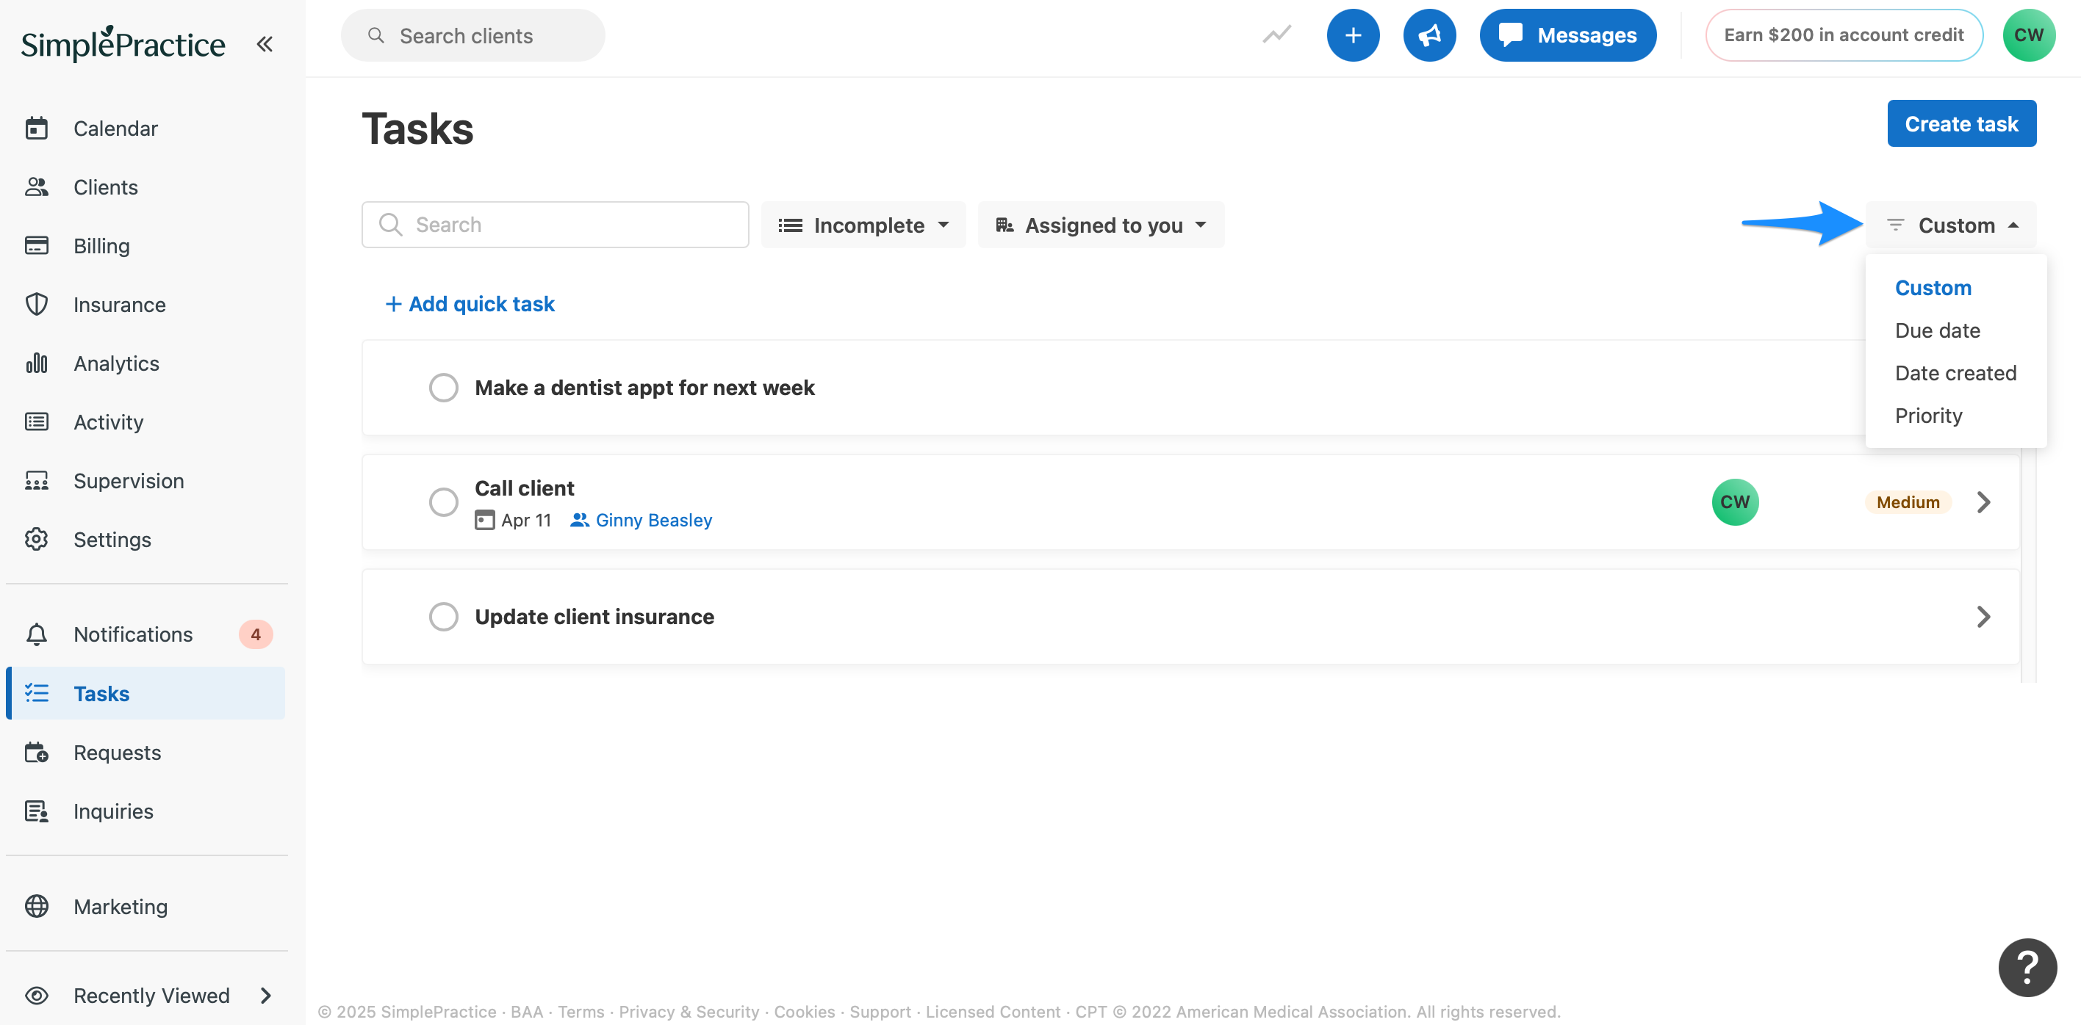
Task: Click the 'Call client' task title
Action: (x=524, y=488)
